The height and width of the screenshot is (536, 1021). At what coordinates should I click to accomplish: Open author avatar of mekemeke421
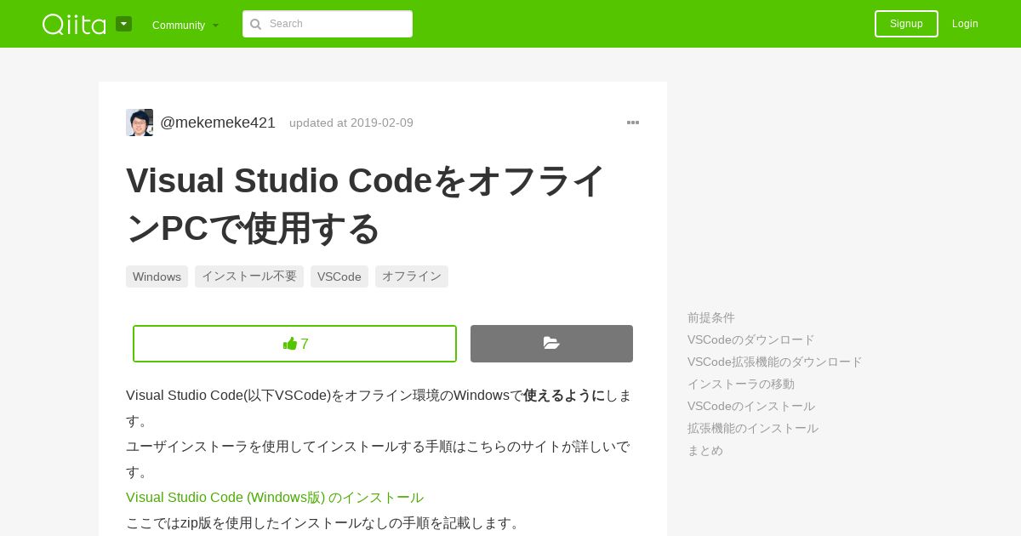140,123
